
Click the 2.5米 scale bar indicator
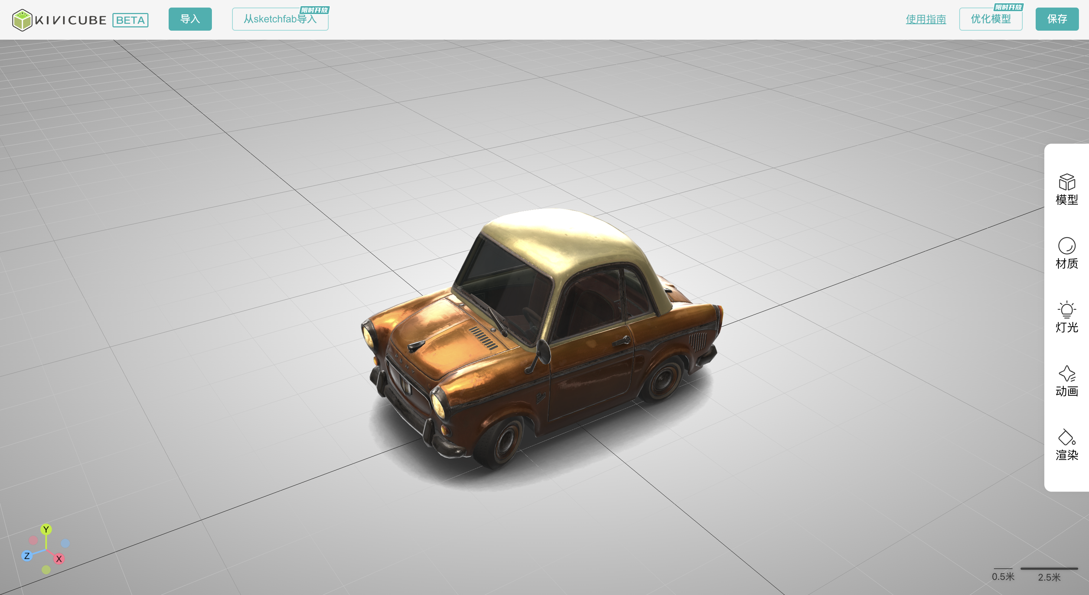coord(1049,573)
